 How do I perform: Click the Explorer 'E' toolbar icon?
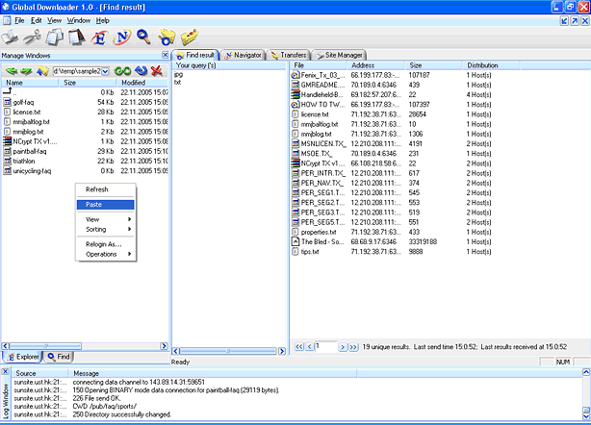[99, 37]
